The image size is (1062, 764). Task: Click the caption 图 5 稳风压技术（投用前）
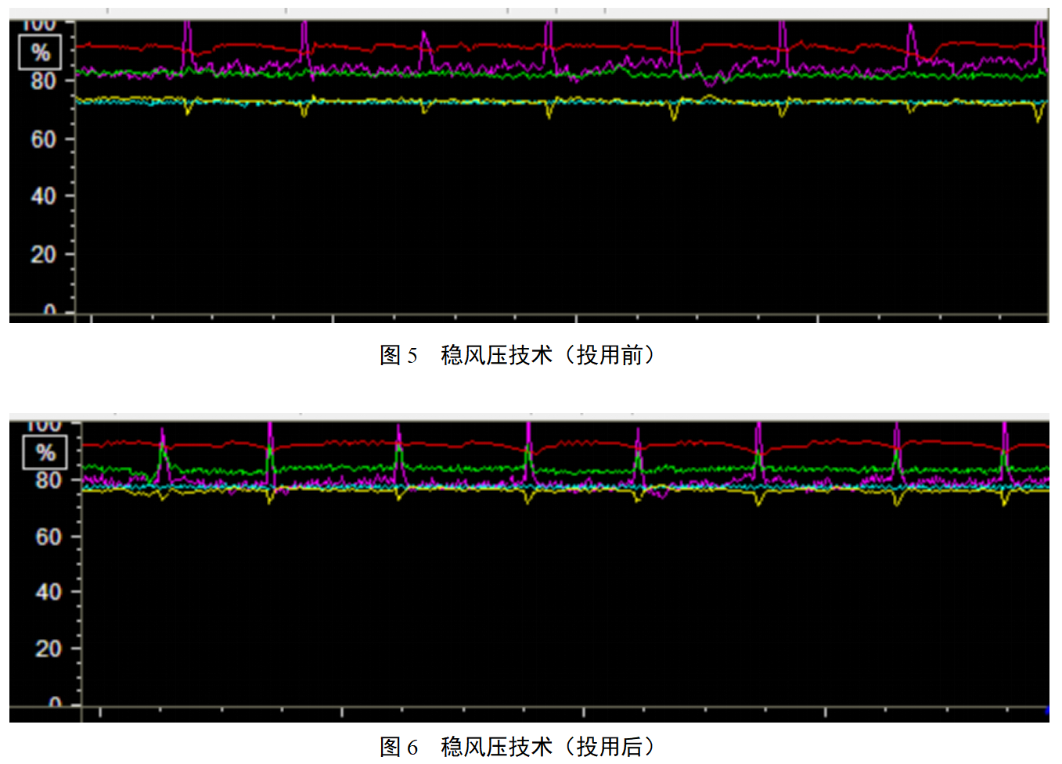pyautogui.click(x=517, y=355)
